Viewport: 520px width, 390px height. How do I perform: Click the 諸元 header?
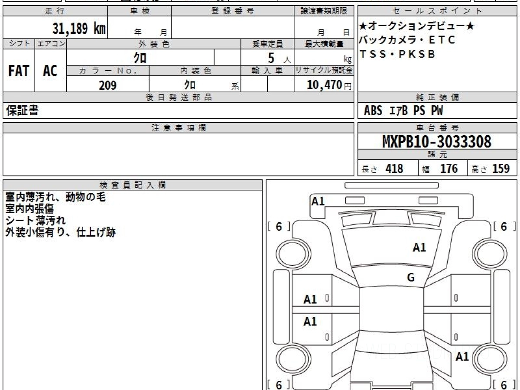click(438, 155)
